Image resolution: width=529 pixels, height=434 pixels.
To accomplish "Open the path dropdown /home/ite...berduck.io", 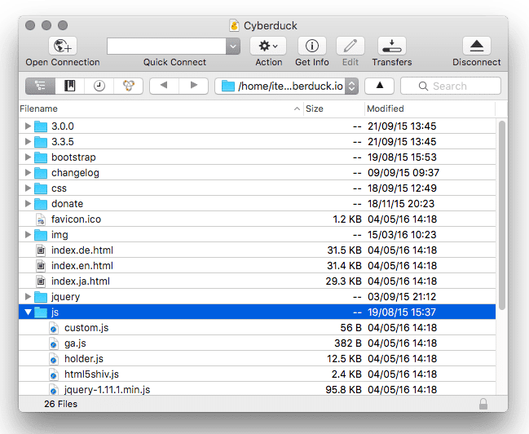I will [x=286, y=86].
